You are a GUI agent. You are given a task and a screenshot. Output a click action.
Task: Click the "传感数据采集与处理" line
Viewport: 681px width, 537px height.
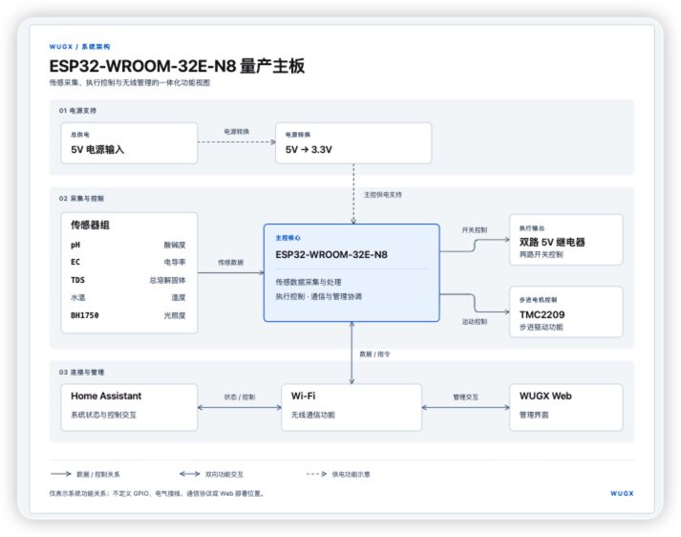pyautogui.click(x=309, y=282)
